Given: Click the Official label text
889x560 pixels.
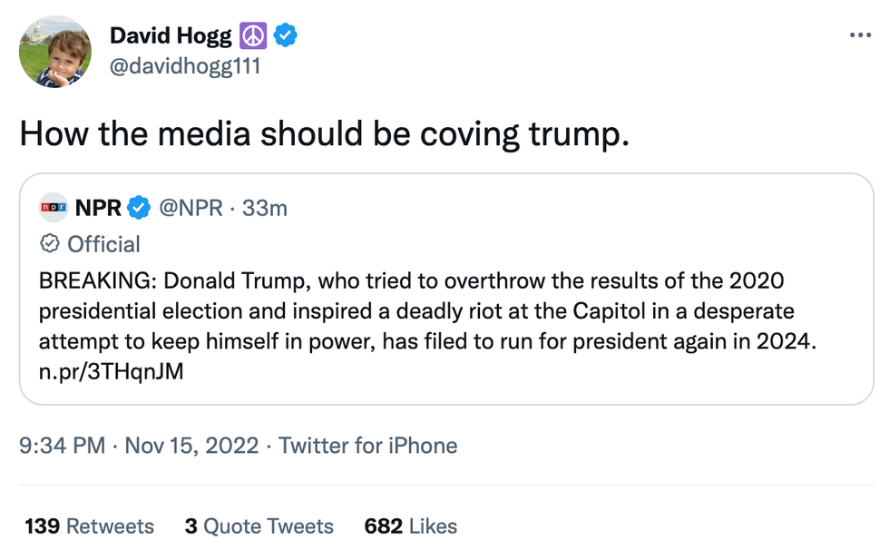Looking at the screenshot, I should click(x=104, y=244).
